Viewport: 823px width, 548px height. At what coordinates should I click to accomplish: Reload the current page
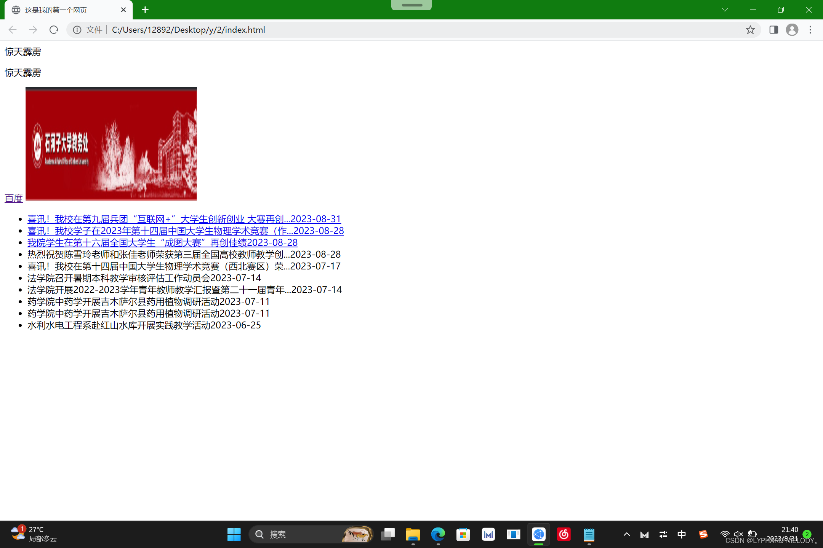54,30
